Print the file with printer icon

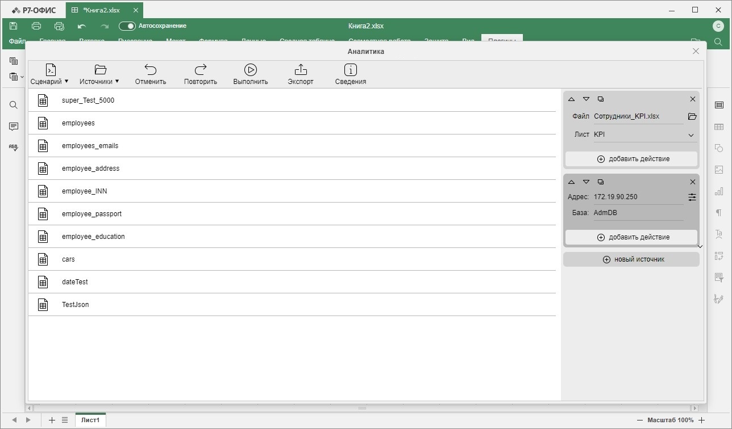[x=36, y=26]
